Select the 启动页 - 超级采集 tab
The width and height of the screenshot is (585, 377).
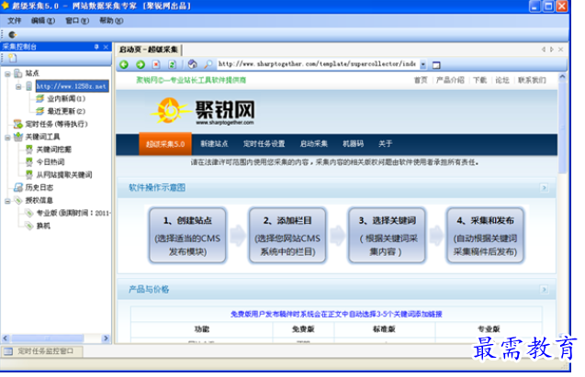[149, 50]
